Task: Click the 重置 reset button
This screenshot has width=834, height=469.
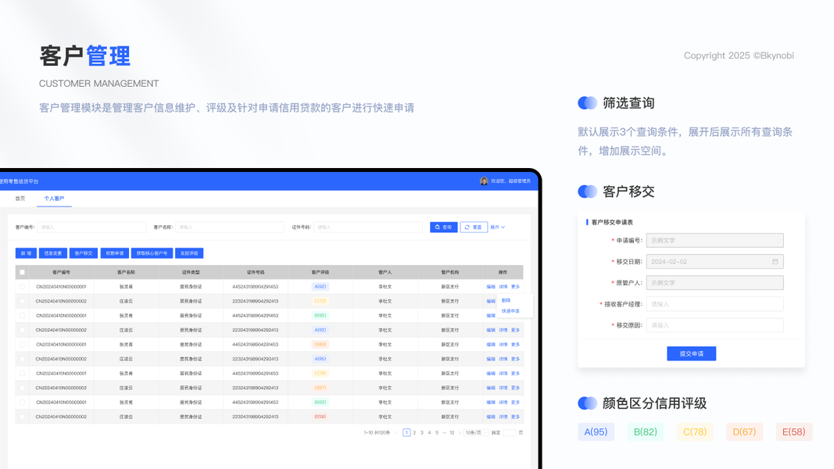Action: [x=474, y=227]
